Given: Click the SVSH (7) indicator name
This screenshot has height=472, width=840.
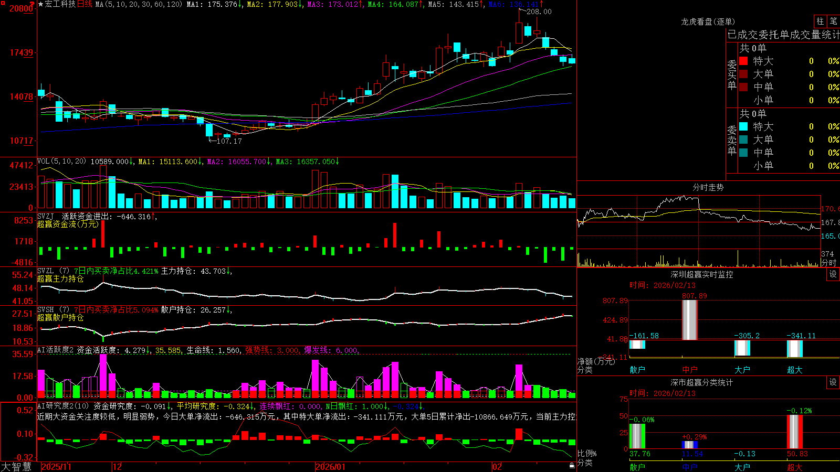Looking at the screenshot, I should point(53,310).
